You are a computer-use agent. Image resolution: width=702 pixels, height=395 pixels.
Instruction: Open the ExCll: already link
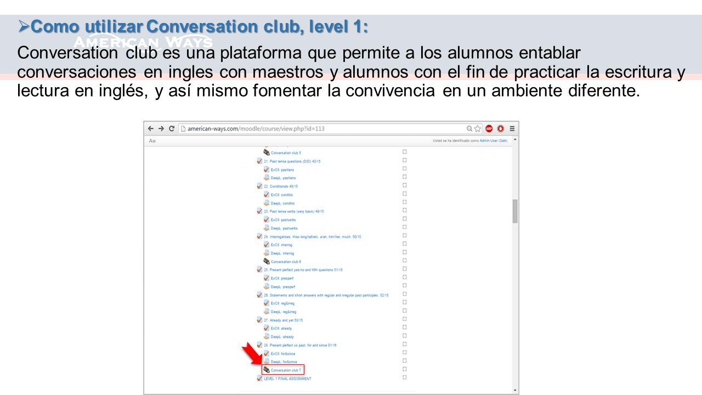pos(281,328)
